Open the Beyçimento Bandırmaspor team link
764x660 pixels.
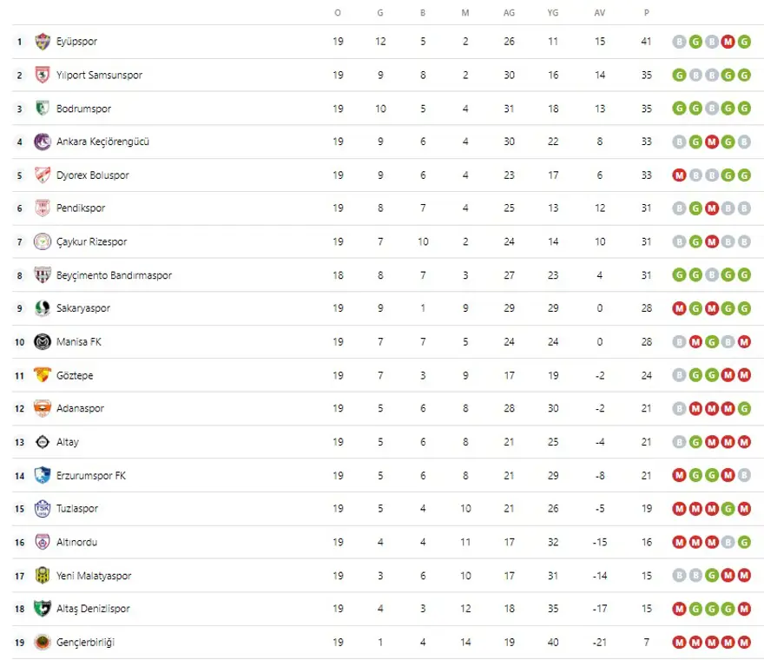114,275
